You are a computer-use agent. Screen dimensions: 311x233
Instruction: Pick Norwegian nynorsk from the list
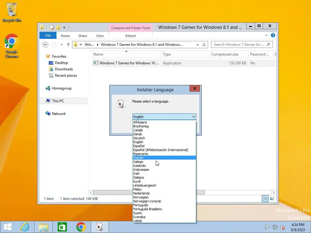point(164,201)
